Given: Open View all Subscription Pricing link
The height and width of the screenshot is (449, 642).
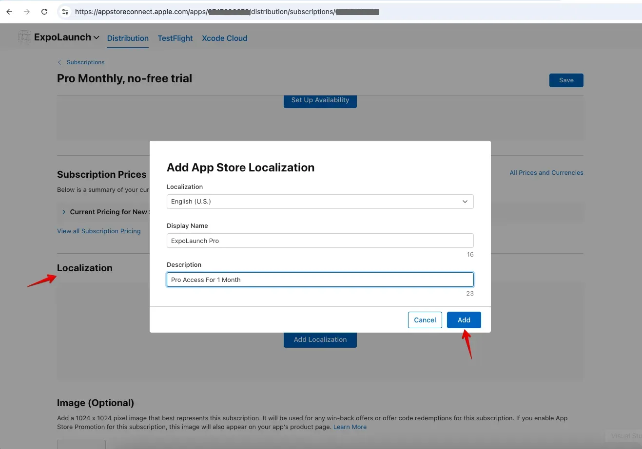Looking at the screenshot, I should (99, 231).
